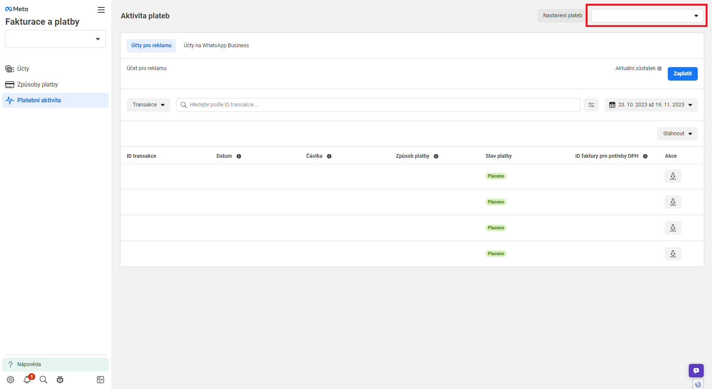This screenshot has width=712, height=389.
Task: Show info icon next to Částka
Action: (x=329, y=156)
